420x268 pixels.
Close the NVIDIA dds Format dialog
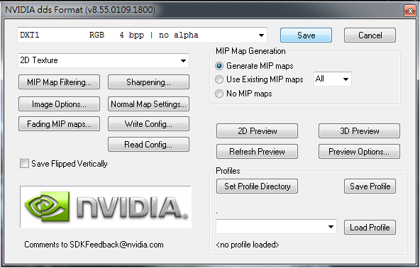pos(410,11)
